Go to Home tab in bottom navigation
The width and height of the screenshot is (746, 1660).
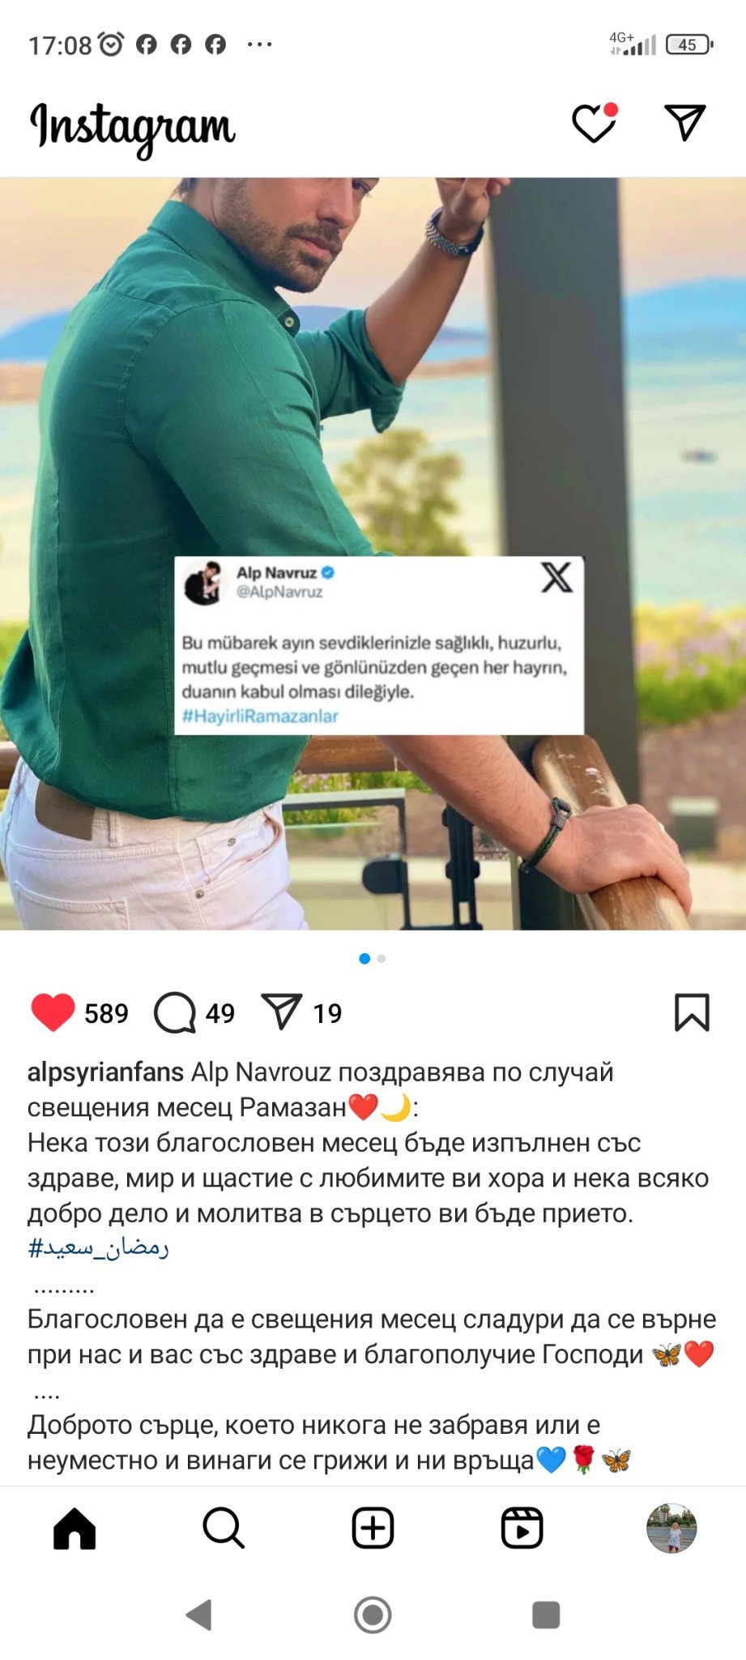pos(75,1529)
